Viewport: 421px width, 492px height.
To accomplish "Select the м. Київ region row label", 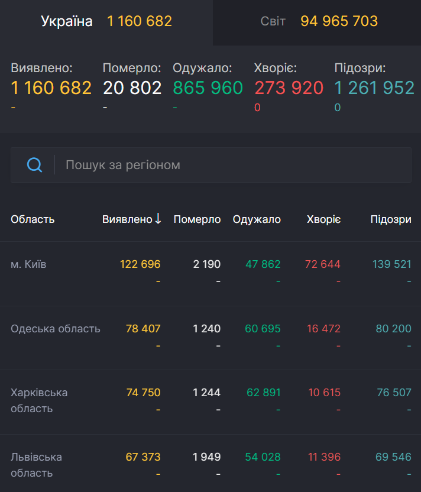I will (x=28, y=264).
